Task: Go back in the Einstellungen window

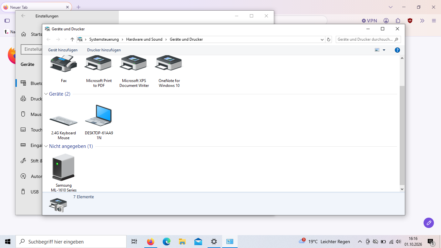Action: tap(23, 16)
